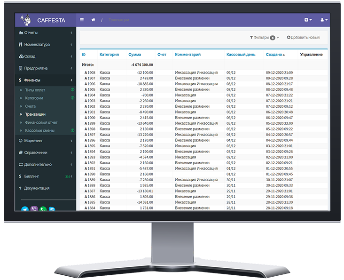Open Skype contact icon
The width and height of the screenshot is (344, 280).
click(x=52, y=209)
